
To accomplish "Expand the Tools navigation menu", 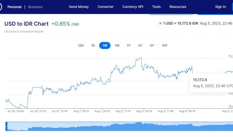I will click(156, 7).
